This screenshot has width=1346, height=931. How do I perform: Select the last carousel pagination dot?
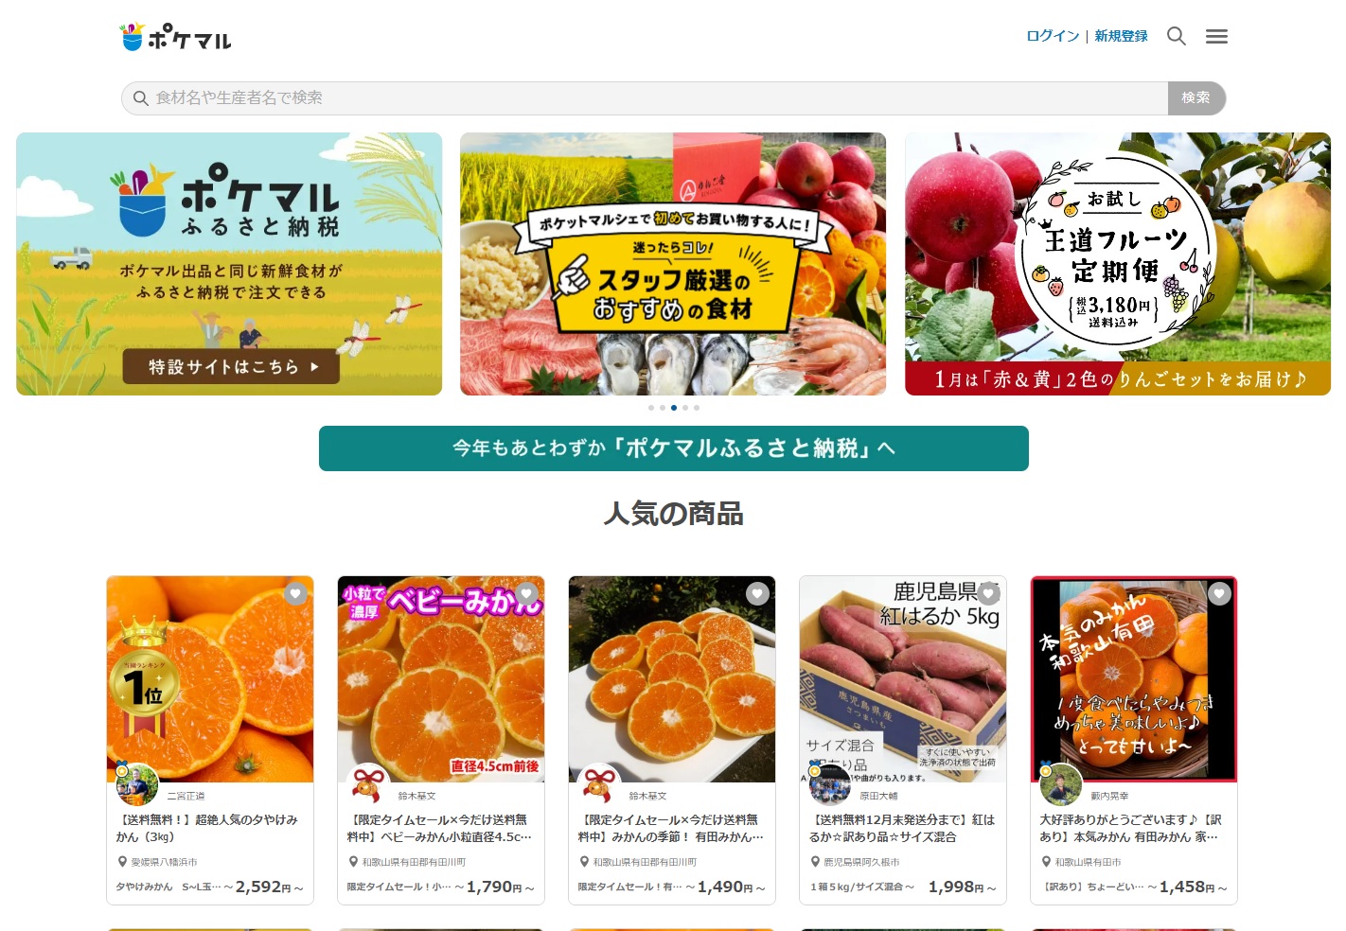tap(697, 408)
